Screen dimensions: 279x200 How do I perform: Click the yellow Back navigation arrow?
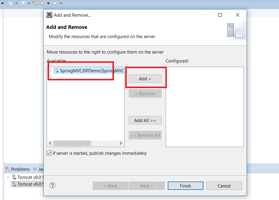tap(42, 3)
